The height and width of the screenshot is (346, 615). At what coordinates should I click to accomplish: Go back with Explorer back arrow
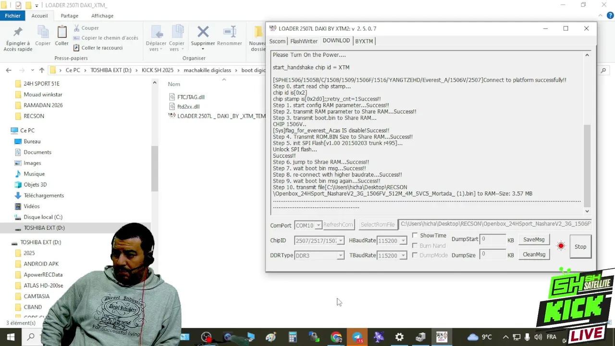click(9, 70)
